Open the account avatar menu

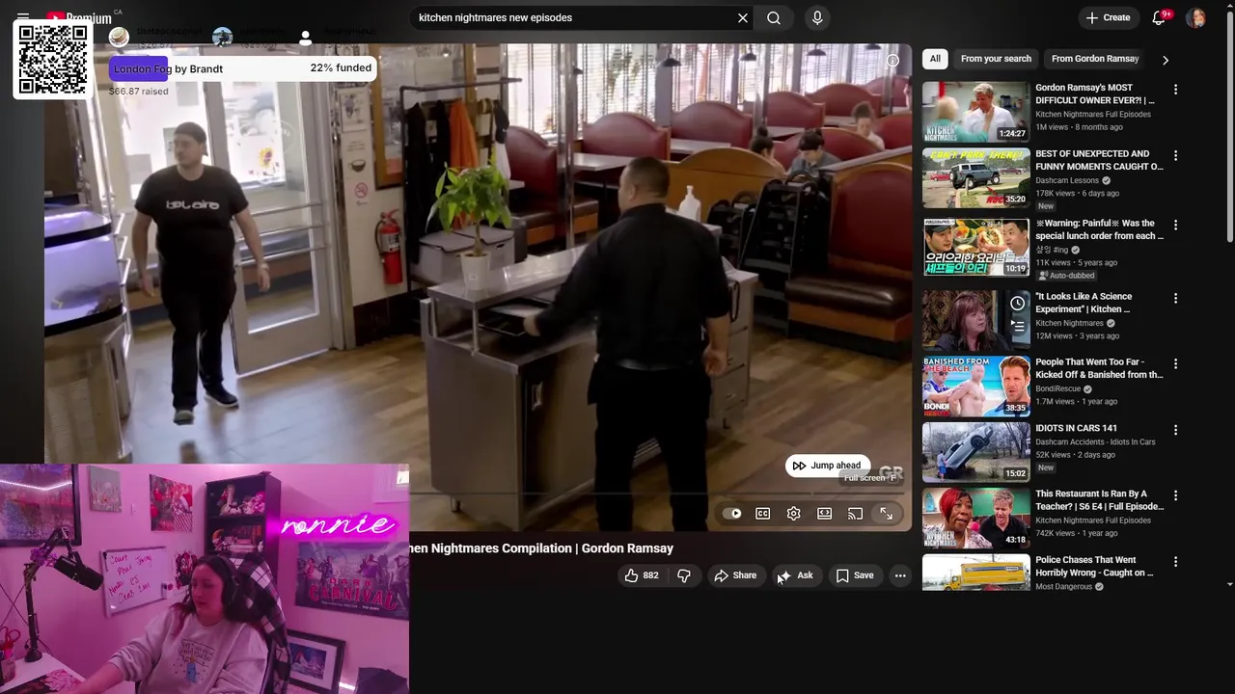1195,17
